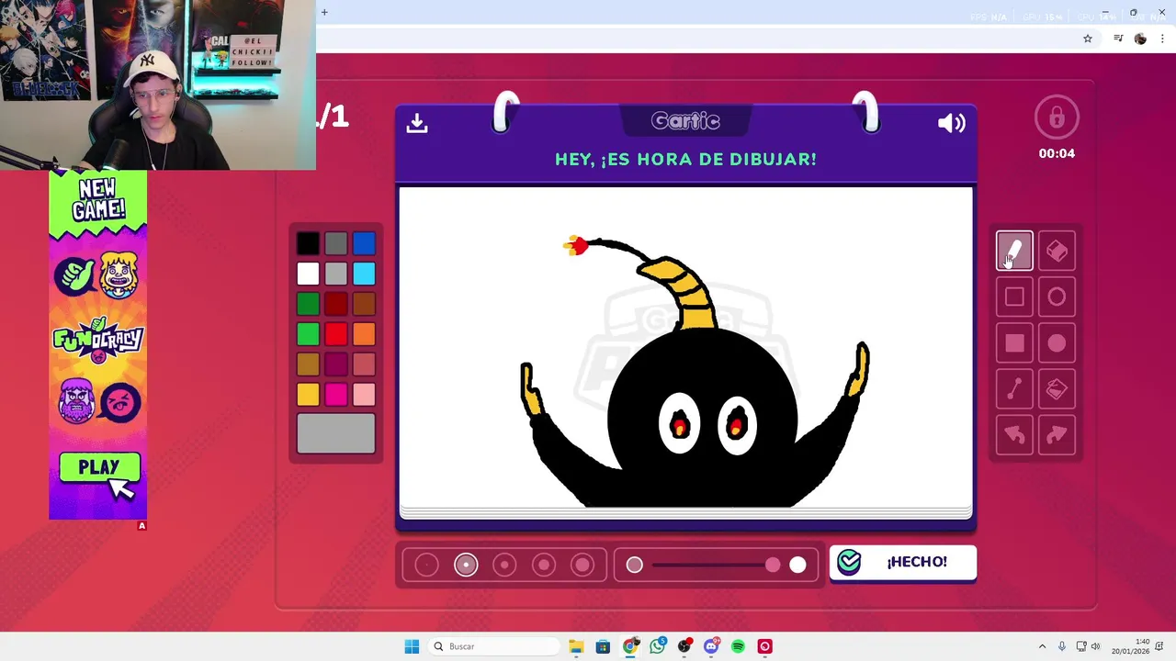Image resolution: width=1176 pixels, height=661 pixels.
Task: Open Microsoft Store from the taskbar
Action: [603, 646]
